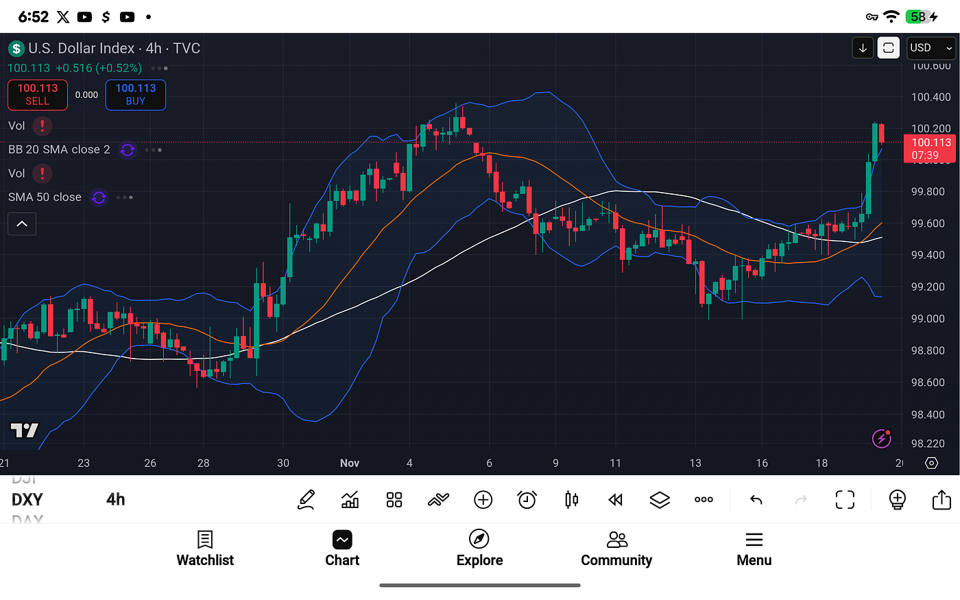Tap the add symbol plus circle icon
This screenshot has width=960, height=600.
[x=483, y=500]
